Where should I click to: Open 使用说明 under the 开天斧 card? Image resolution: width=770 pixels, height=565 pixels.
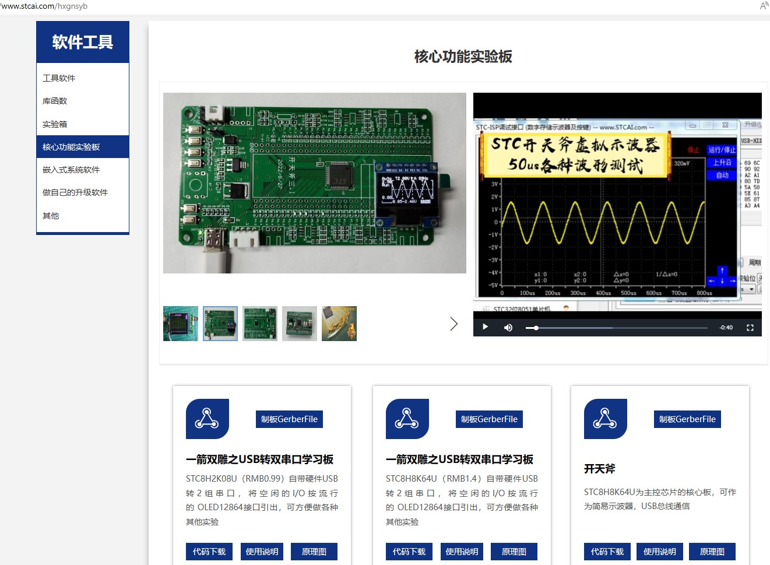660,552
